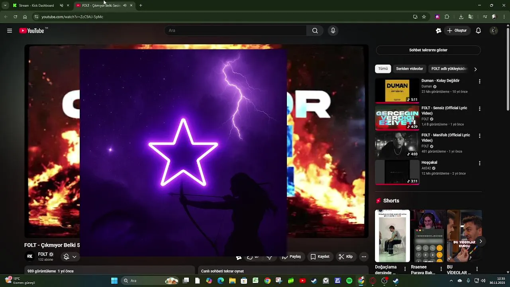This screenshot has width=510, height=287.
Task: Open options for Rraenee short
Action: tap(441, 269)
